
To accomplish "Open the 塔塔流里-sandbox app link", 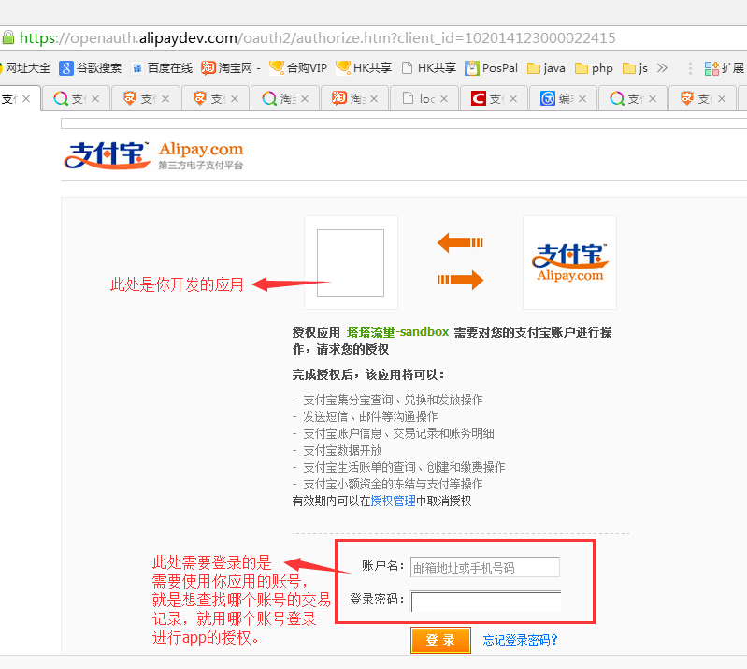I will [x=397, y=332].
